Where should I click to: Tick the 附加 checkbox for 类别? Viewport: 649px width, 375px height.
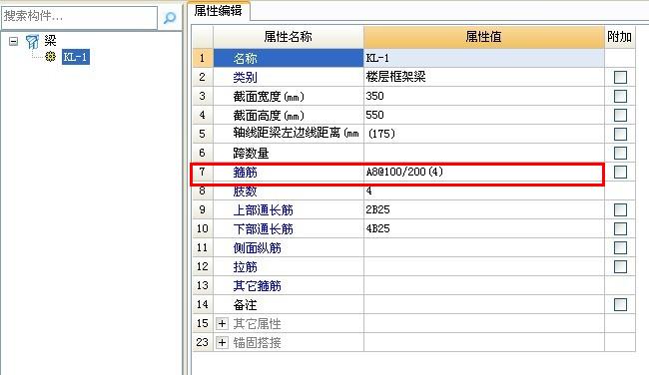(620, 77)
